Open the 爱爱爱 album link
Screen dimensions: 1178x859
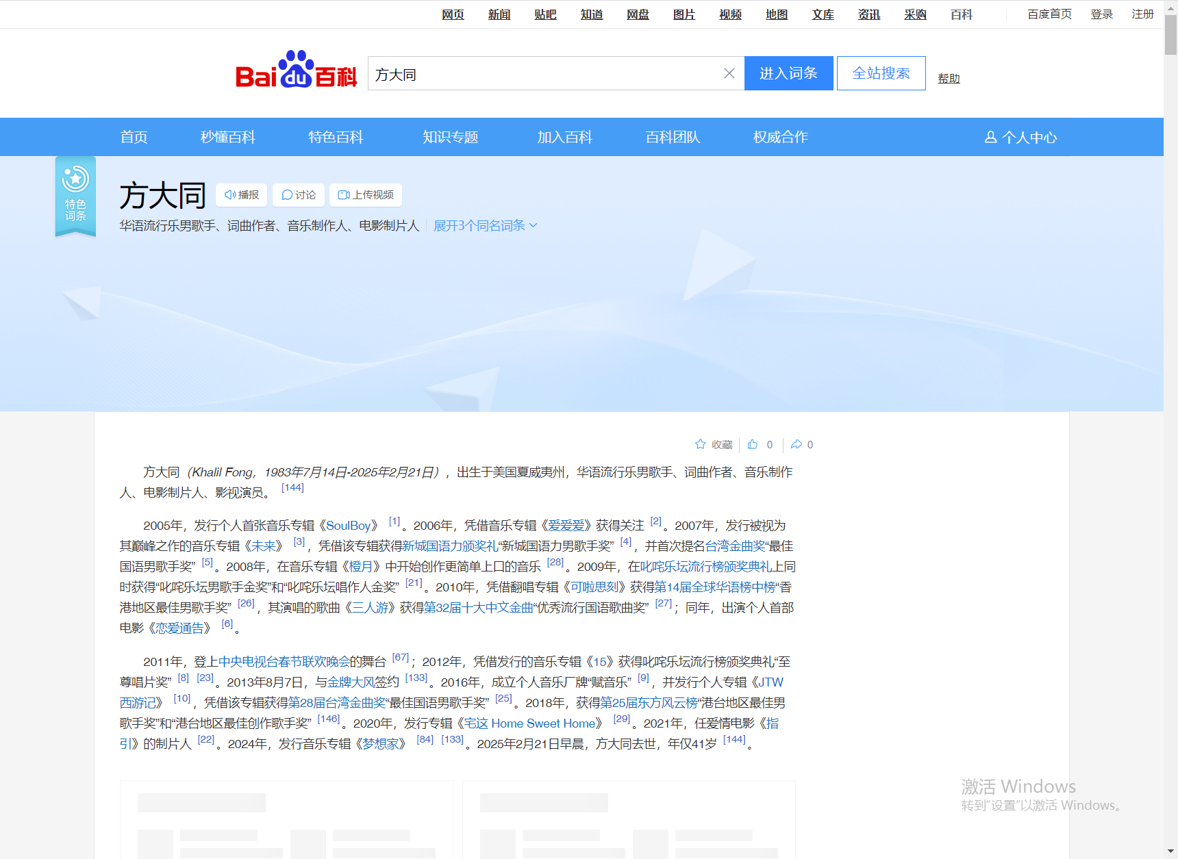[566, 526]
